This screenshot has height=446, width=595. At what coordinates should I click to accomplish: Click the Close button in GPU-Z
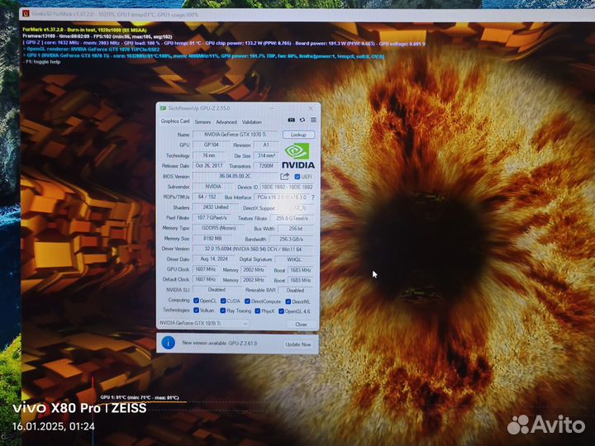coord(301,325)
